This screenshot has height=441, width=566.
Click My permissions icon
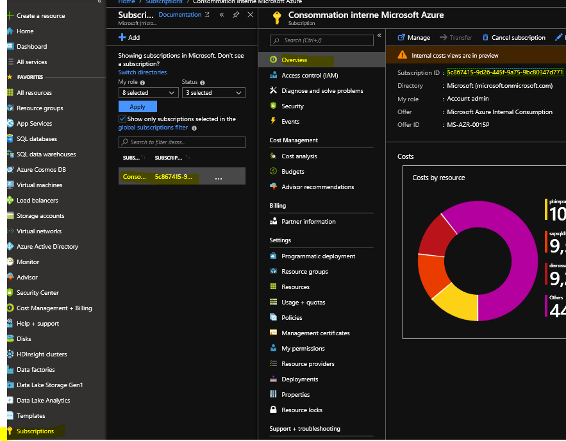pos(273,348)
